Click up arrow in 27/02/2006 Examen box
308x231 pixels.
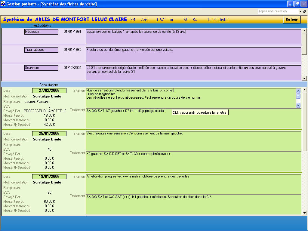[x=298, y=91]
